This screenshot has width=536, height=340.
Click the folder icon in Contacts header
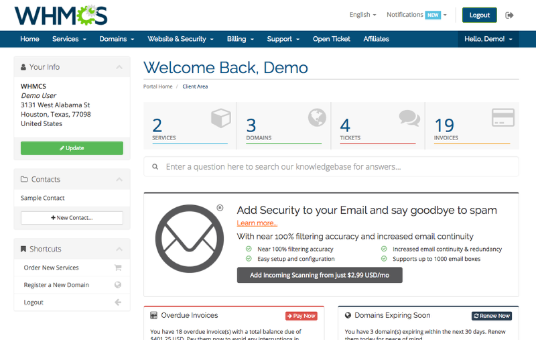(24, 179)
